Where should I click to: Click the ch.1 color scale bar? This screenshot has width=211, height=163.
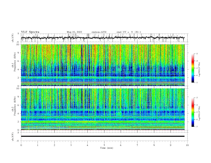pyautogui.click(x=193, y=68)
